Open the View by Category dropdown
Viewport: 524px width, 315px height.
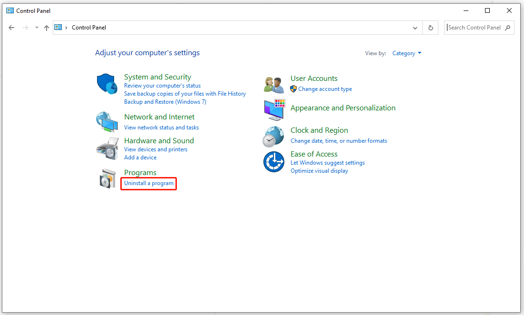click(407, 53)
